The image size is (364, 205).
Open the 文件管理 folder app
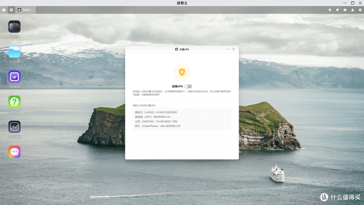tap(14, 52)
